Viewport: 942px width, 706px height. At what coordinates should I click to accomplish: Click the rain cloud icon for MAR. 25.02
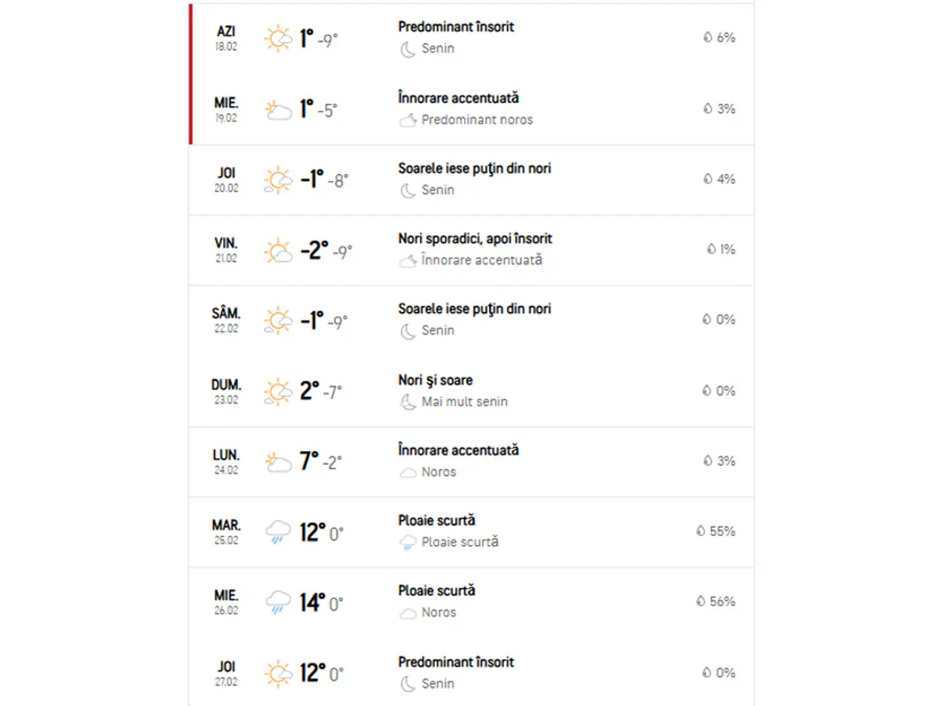pos(277,533)
